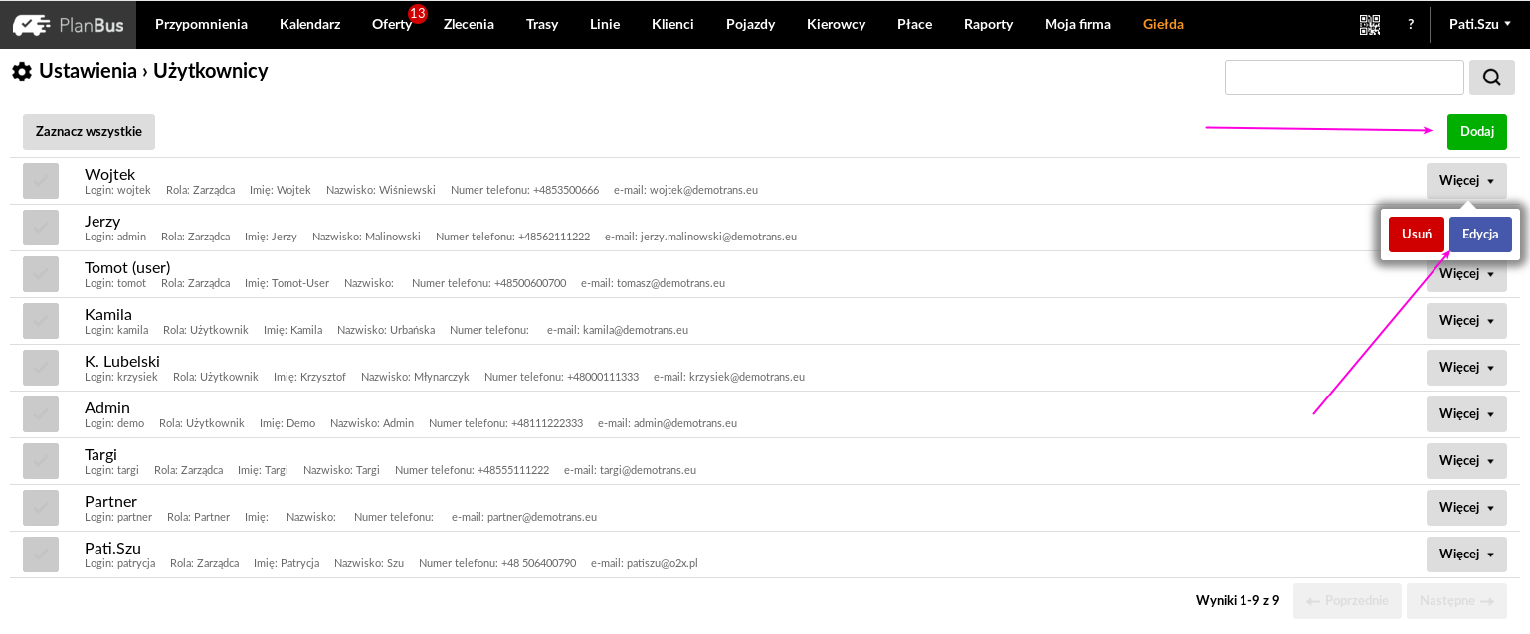Image resolution: width=1530 pixels, height=634 pixels.
Task: Open Klienci section
Action: pyautogui.click(x=672, y=25)
